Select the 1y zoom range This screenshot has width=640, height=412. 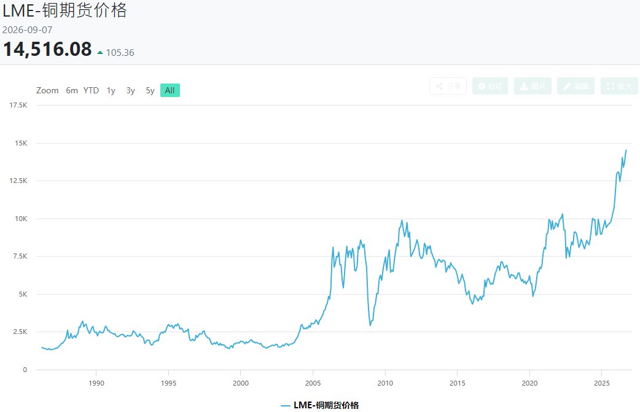click(x=111, y=90)
